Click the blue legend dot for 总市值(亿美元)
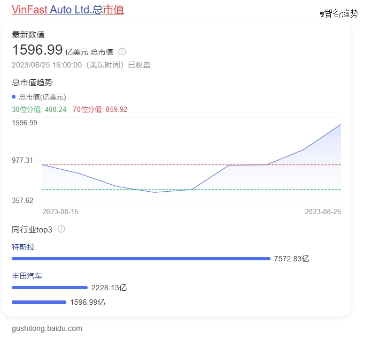 click(14, 97)
